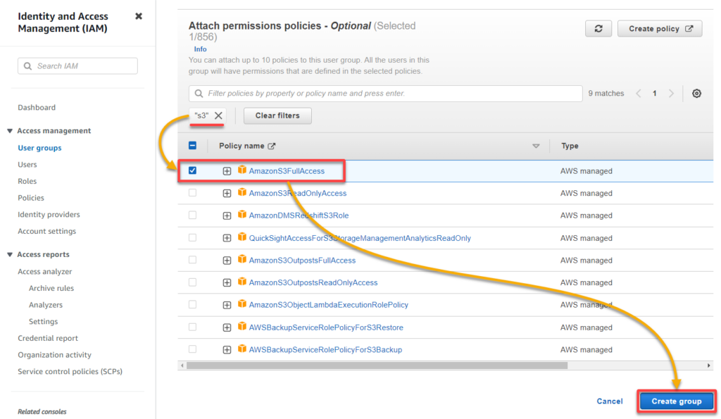Click the search icon in Search IAM
721x419 pixels.
click(x=27, y=66)
